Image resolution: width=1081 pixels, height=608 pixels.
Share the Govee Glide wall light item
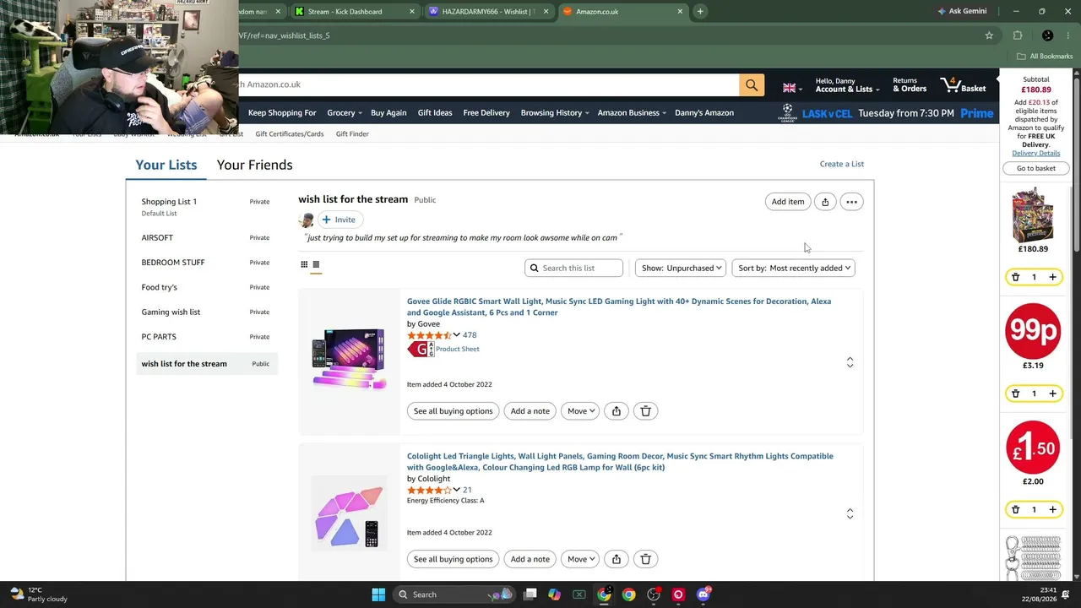pos(617,411)
